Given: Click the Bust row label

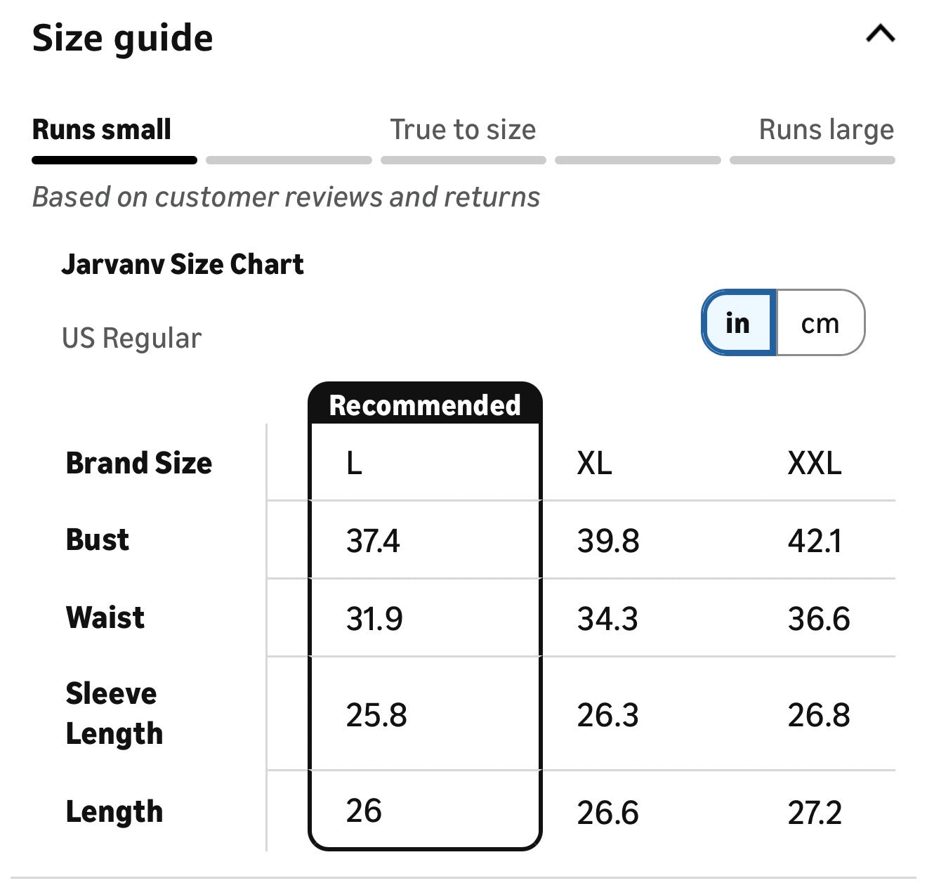Looking at the screenshot, I should [x=98, y=540].
